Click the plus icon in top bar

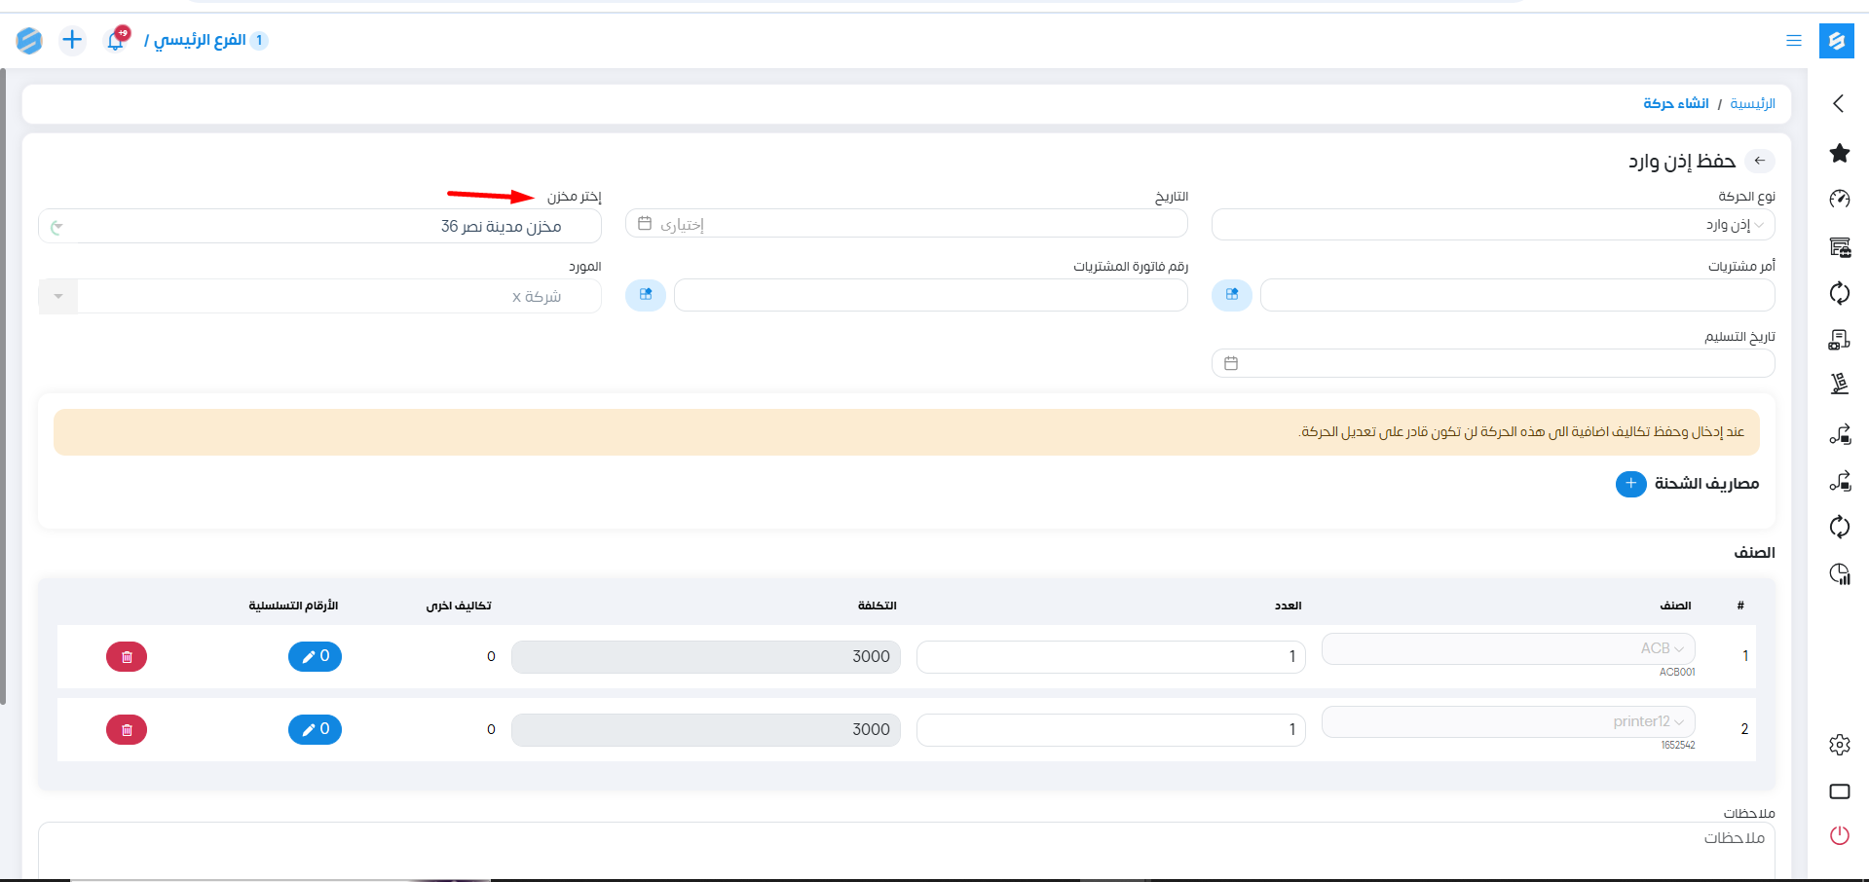72,40
